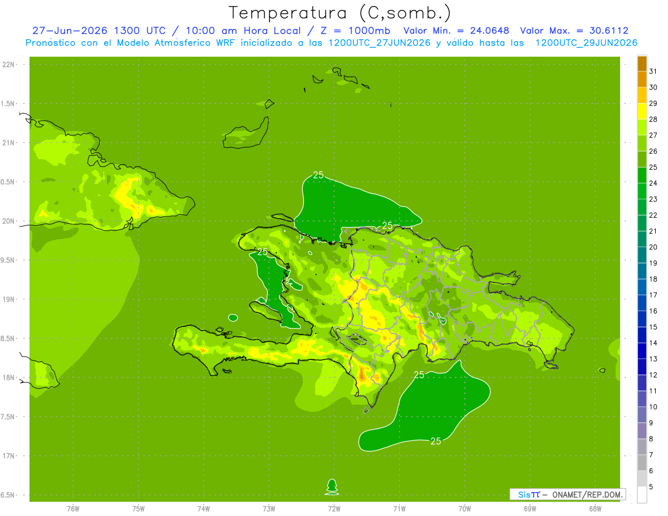The image size is (668, 516).
Task: Click the lowest '25' contour label on the southern ocean contour
Action: click(x=436, y=441)
